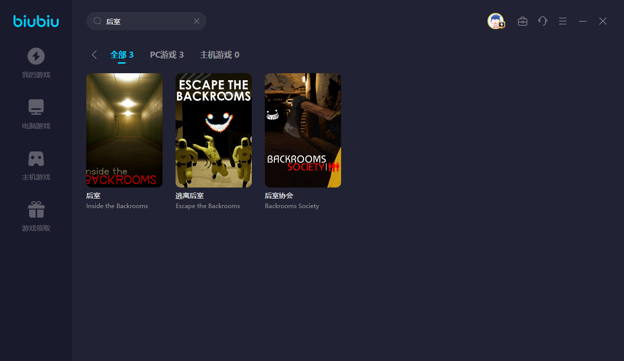
Task: Open customer support headset icon
Action: point(543,21)
